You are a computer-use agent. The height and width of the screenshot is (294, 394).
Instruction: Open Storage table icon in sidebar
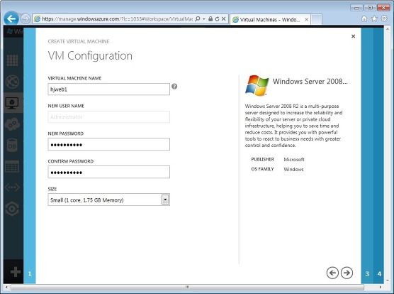12,167
